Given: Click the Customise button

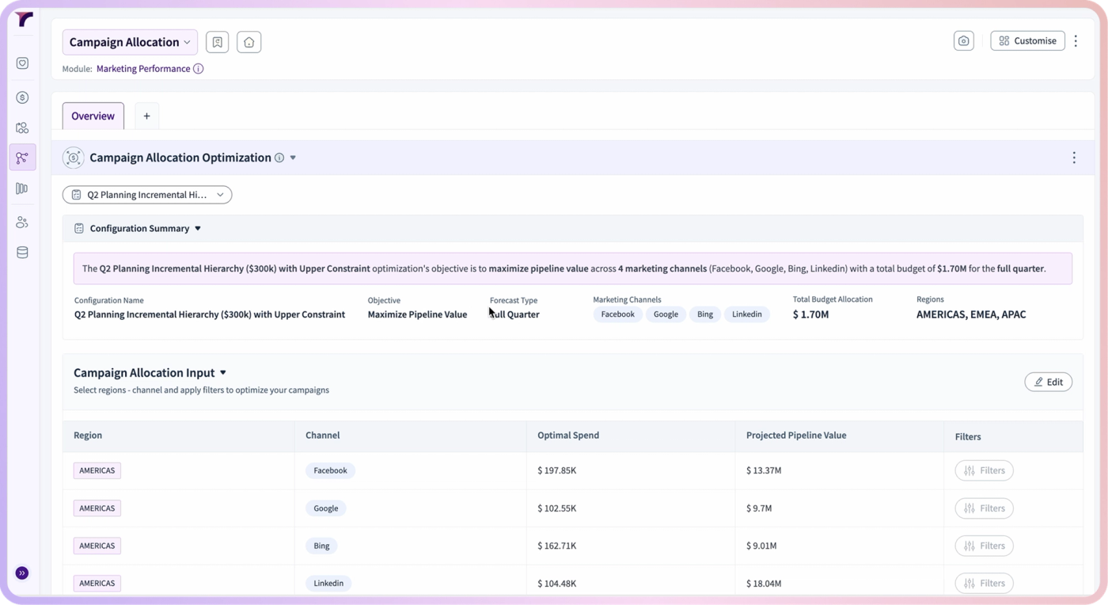Looking at the screenshot, I should [x=1027, y=41].
